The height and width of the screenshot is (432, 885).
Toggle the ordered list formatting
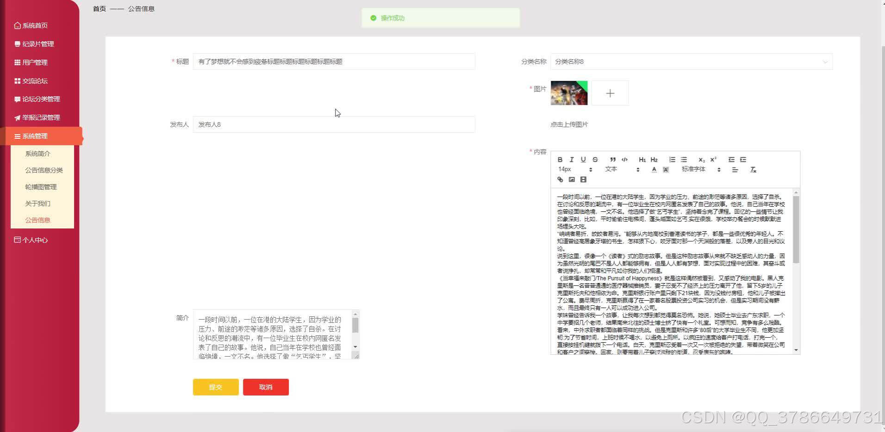(x=672, y=160)
